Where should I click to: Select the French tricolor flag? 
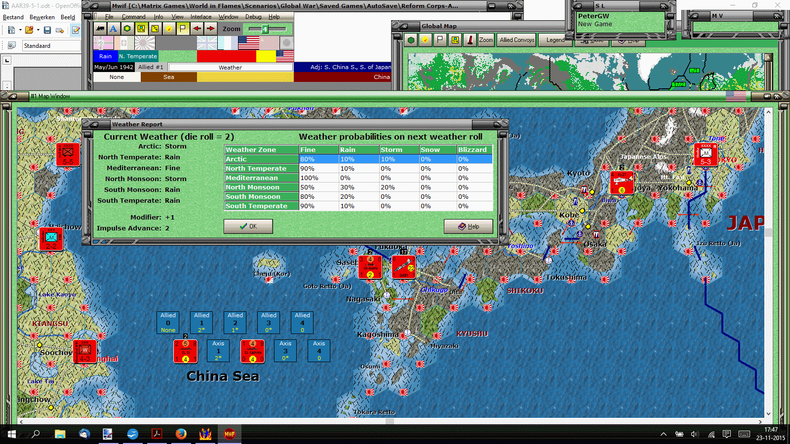[228, 43]
